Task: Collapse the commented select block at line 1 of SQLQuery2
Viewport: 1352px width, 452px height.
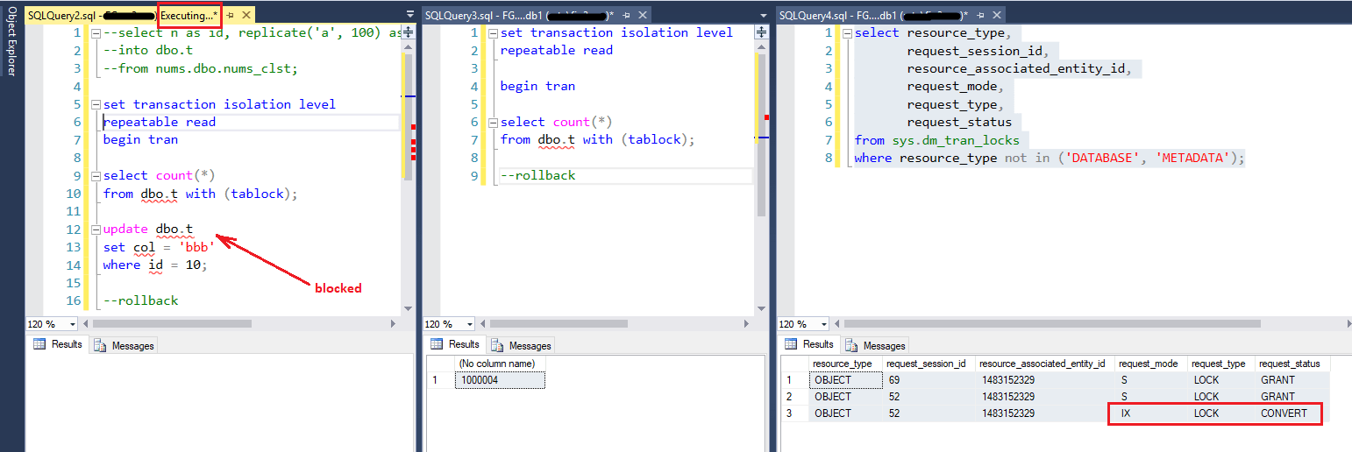Action: 96,33
